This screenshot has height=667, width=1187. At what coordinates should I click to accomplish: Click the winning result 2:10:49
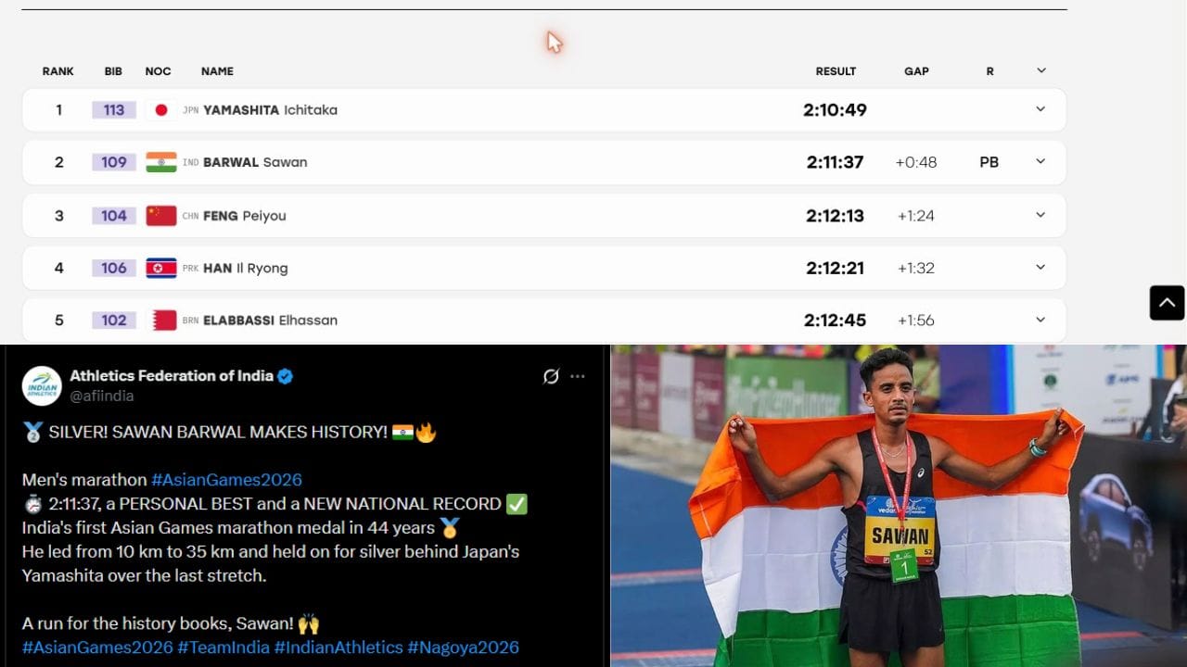[835, 110]
